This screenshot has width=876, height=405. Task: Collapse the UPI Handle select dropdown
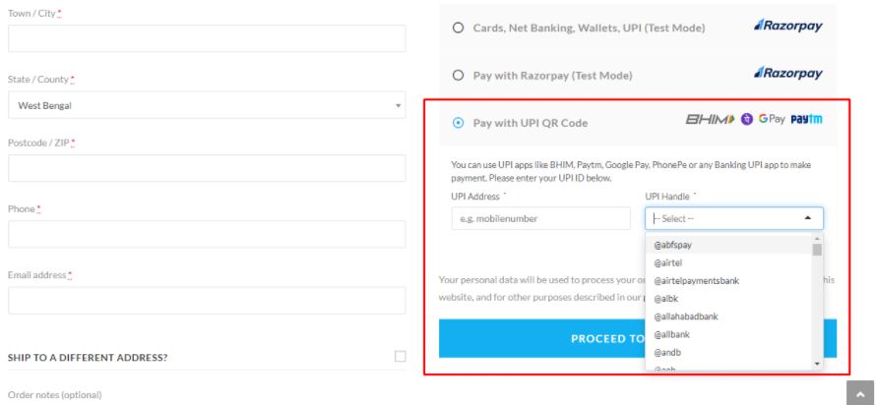(734, 218)
